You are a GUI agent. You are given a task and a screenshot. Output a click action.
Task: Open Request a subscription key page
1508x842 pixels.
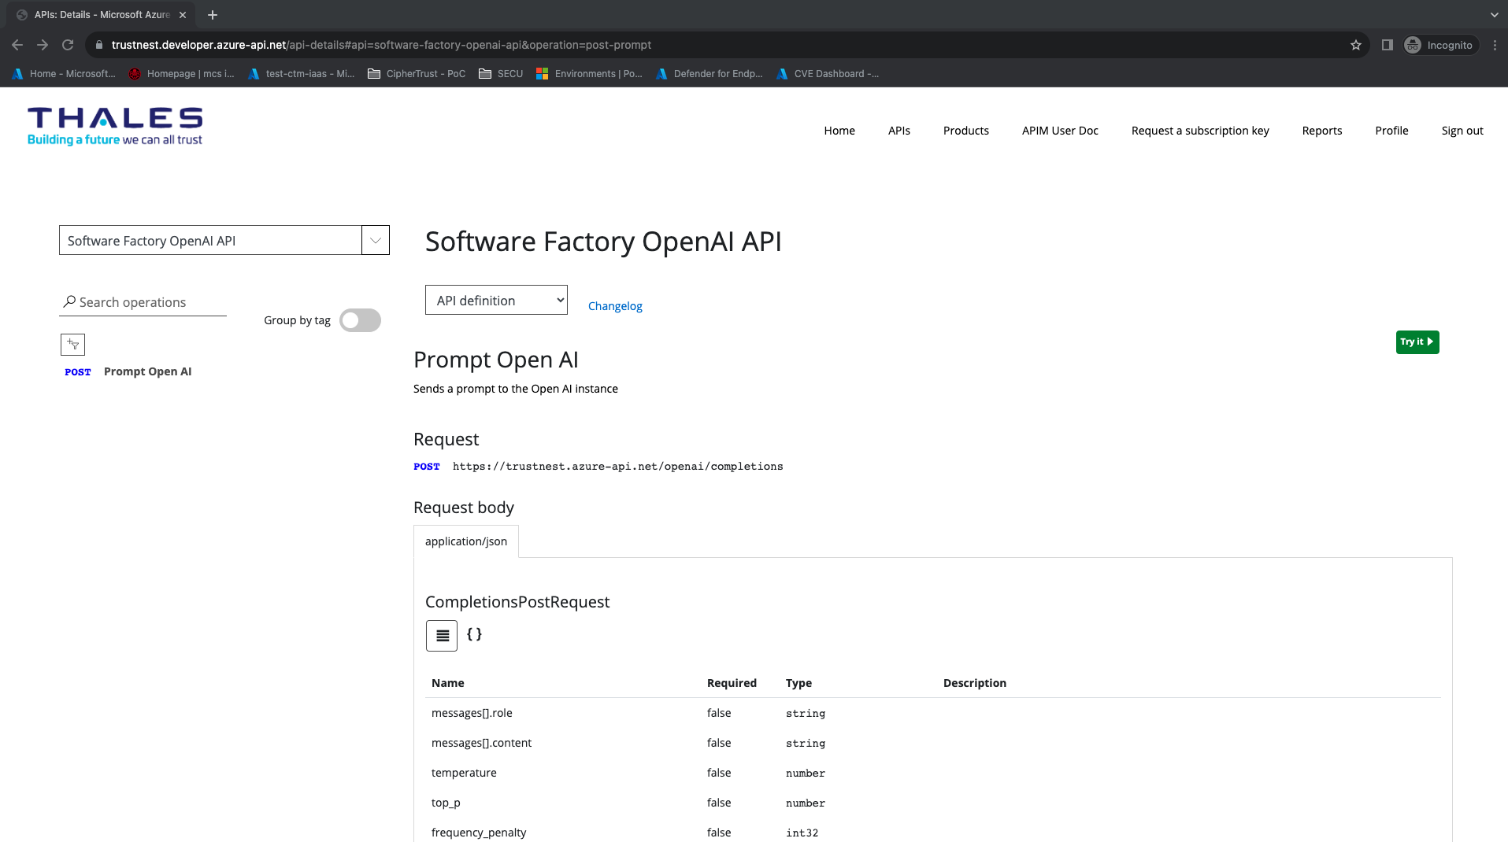[1200, 131]
